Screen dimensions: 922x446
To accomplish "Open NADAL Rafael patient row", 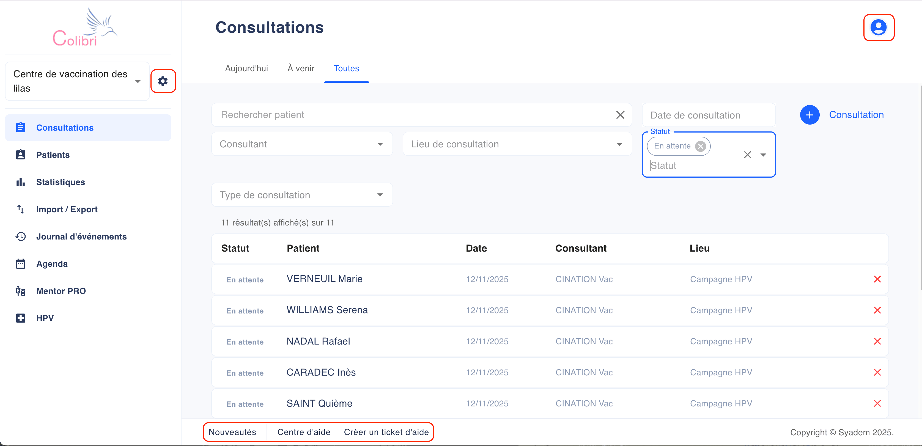I will [x=550, y=341].
